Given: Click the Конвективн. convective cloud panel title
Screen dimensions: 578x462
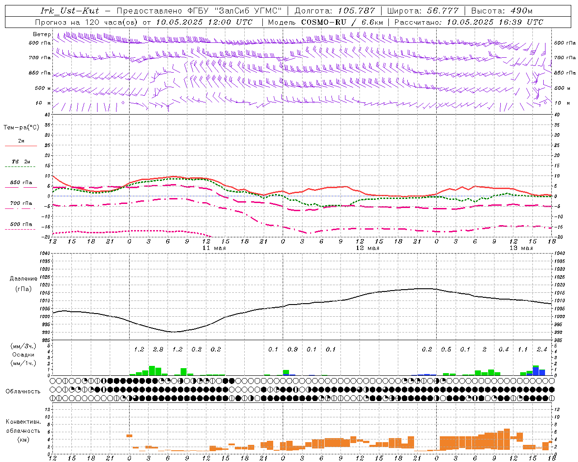Looking at the screenshot, I should pos(23,422).
